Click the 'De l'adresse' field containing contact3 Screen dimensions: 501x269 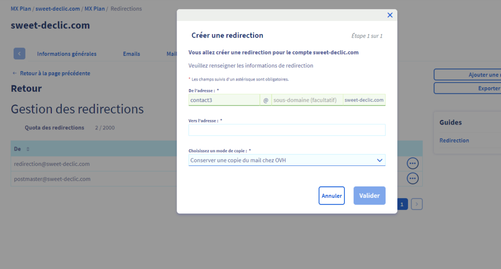tap(224, 100)
